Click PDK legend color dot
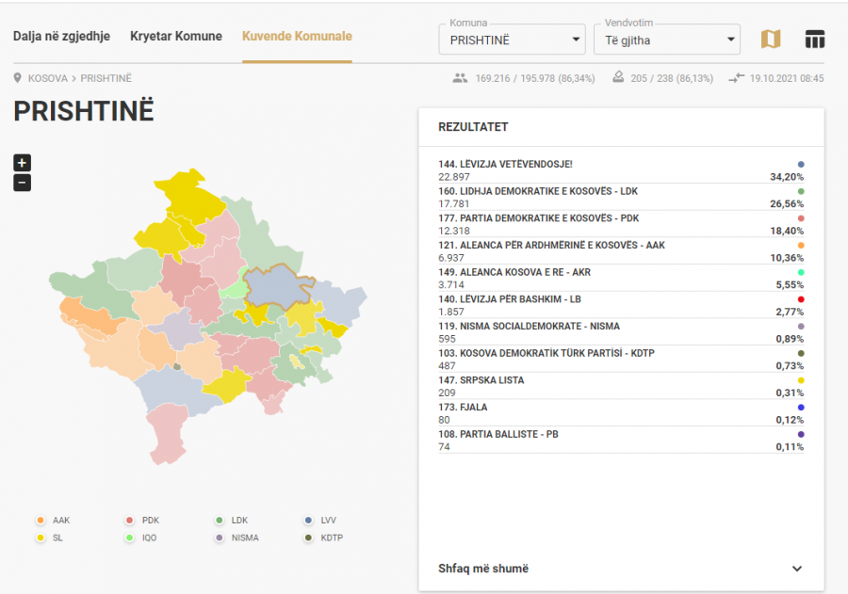Image resolution: width=848 pixels, height=594 pixels. [x=130, y=521]
